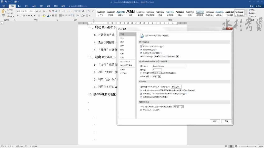Switch to Web Layout view in status bar
The height and width of the screenshot is (148, 264).
pos(236,146)
